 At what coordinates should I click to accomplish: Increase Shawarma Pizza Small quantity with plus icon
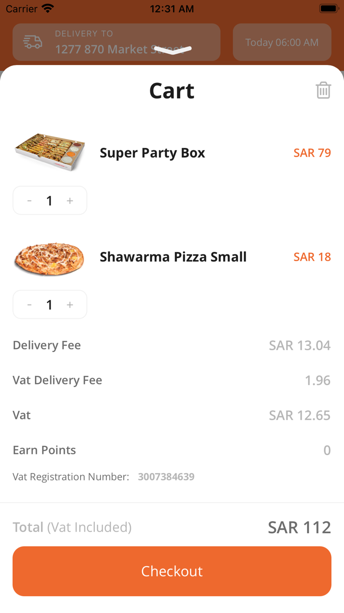(x=70, y=304)
